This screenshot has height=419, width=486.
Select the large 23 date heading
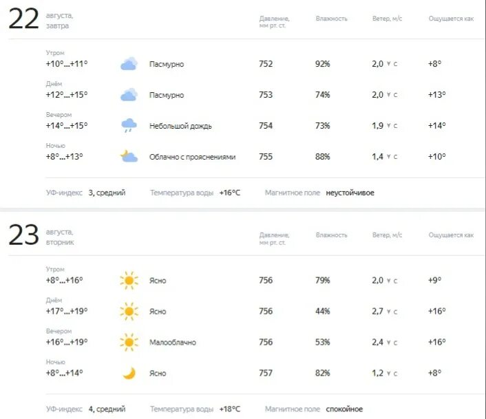coord(23,235)
